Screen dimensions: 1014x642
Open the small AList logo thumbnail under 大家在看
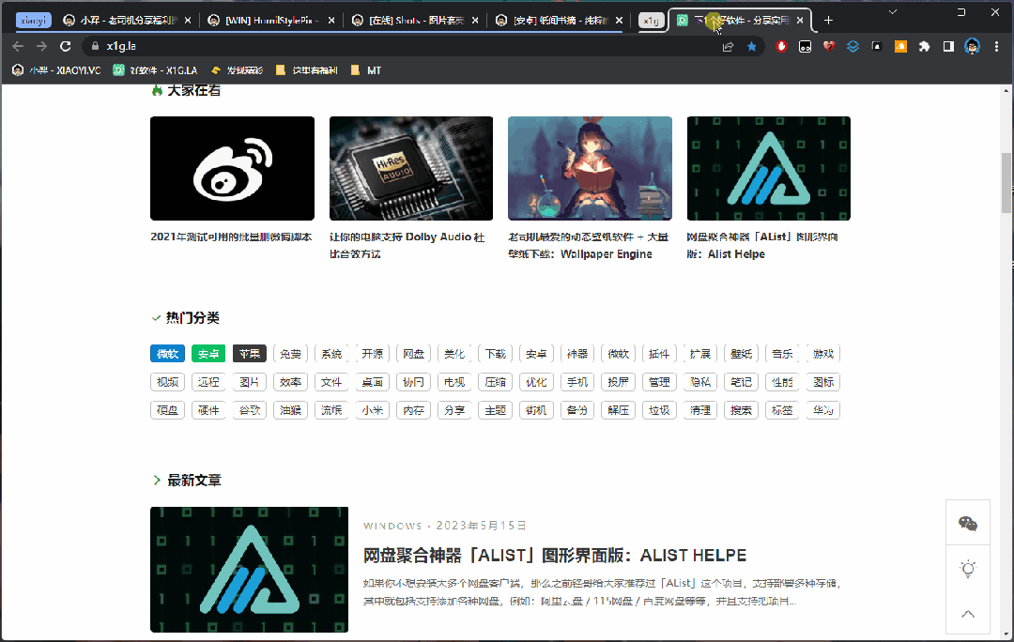tap(768, 168)
